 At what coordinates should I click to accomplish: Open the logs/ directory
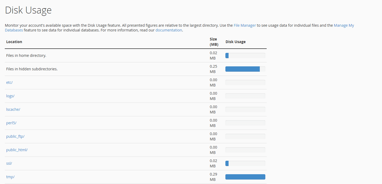tap(10, 96)
